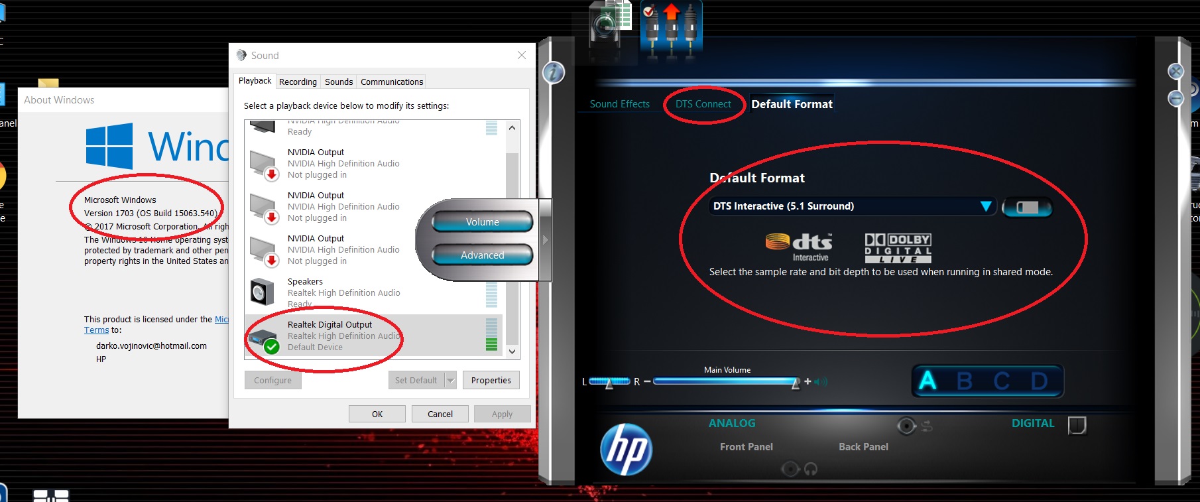The image size is (1200, 502).
Task: Click the Main Volume slider track
Action: [727, 381]
